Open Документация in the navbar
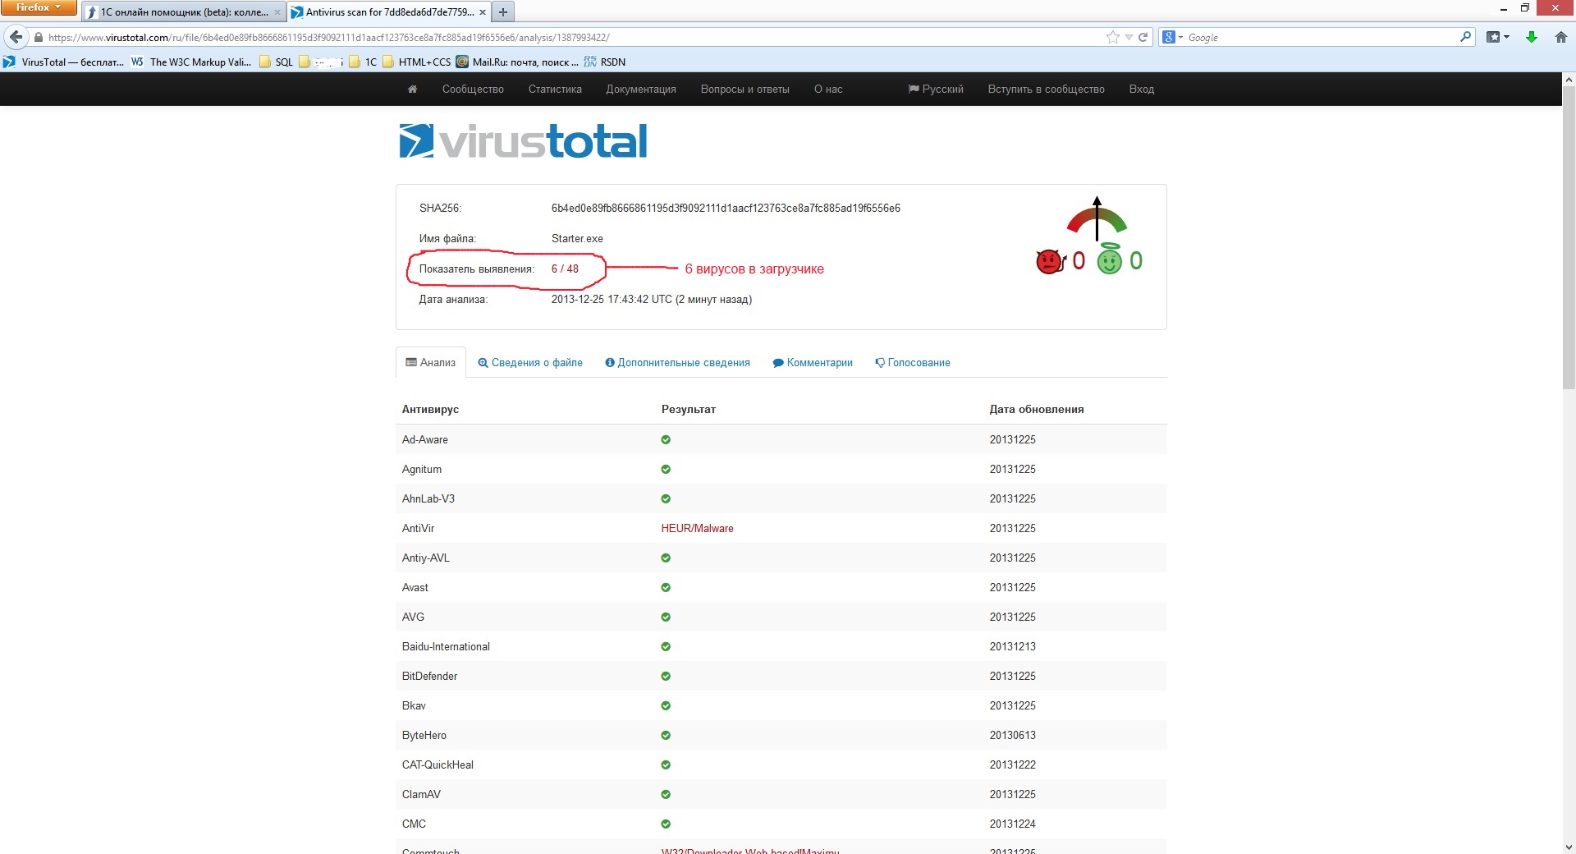Image resolution: width=1576 pixels, height=854 pixels. click(641, 89)
